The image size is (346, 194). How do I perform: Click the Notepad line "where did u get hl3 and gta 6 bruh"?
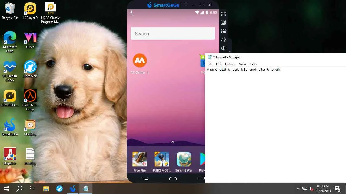243,70
